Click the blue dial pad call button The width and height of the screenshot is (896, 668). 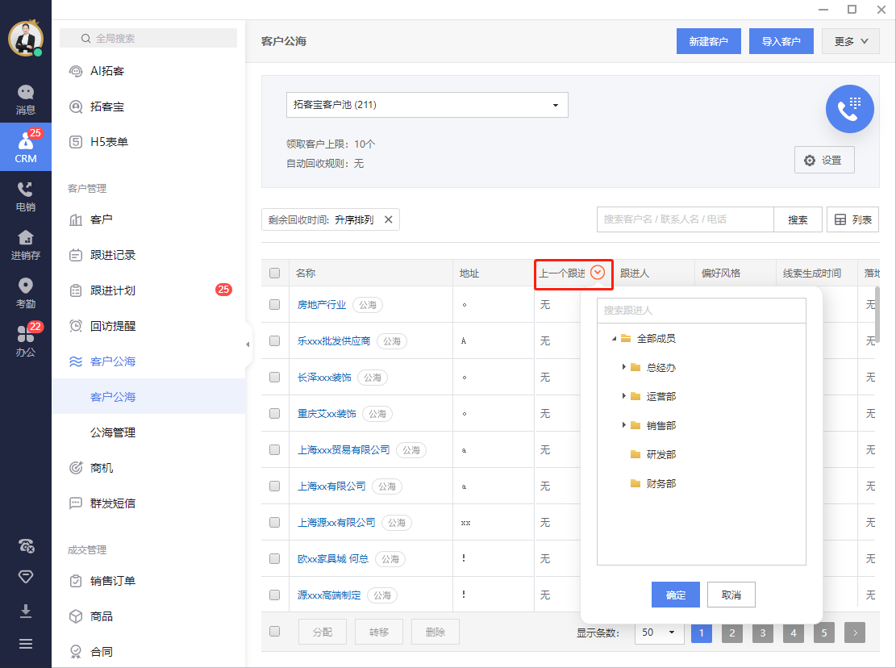pyautogui.click(x=849, y=109)
